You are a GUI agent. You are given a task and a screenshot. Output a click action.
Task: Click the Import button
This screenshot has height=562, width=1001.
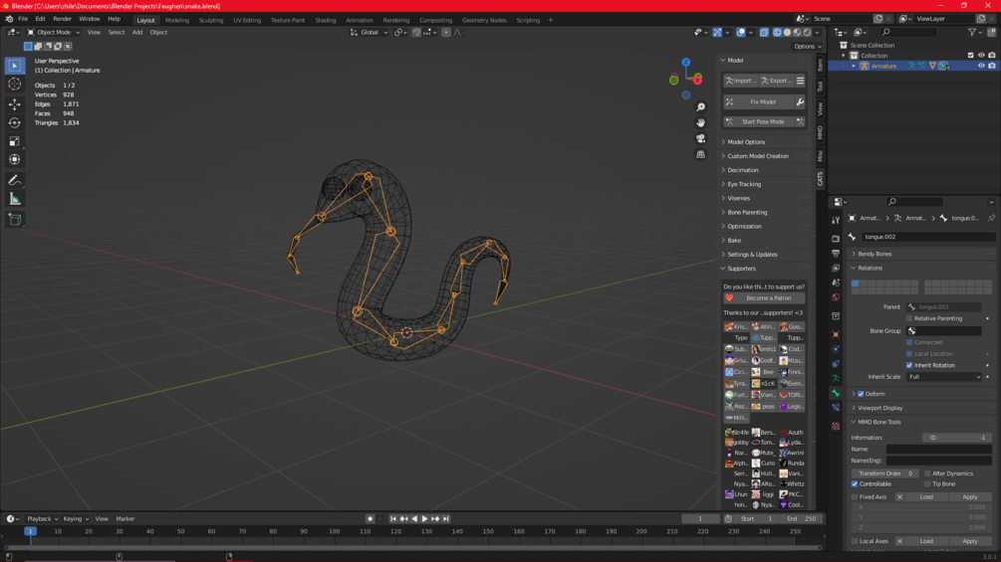(740, 81)
